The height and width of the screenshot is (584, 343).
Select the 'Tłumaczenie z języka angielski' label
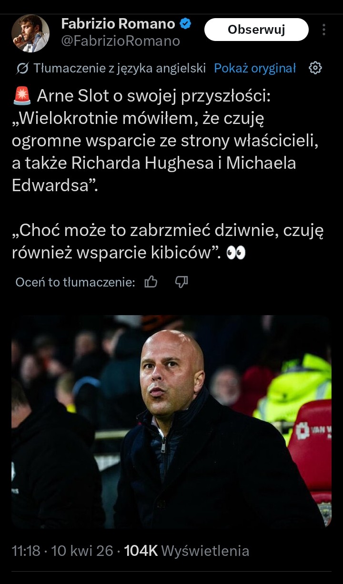120,68
